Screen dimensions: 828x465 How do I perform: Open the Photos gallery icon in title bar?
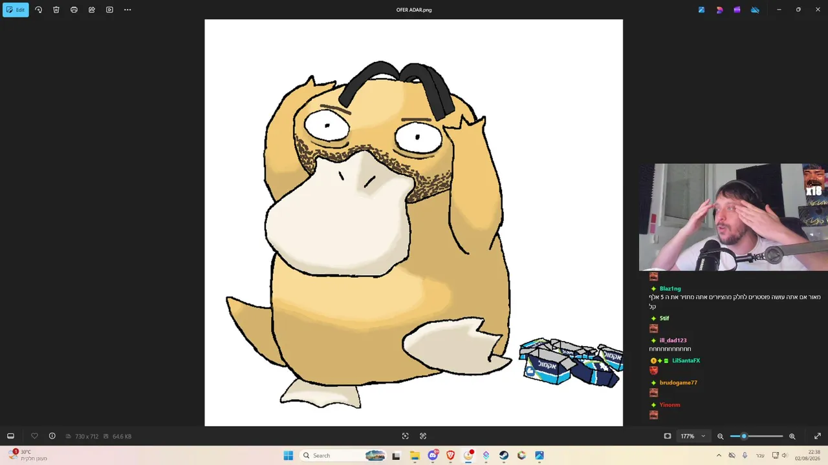[x=701, y=10]
